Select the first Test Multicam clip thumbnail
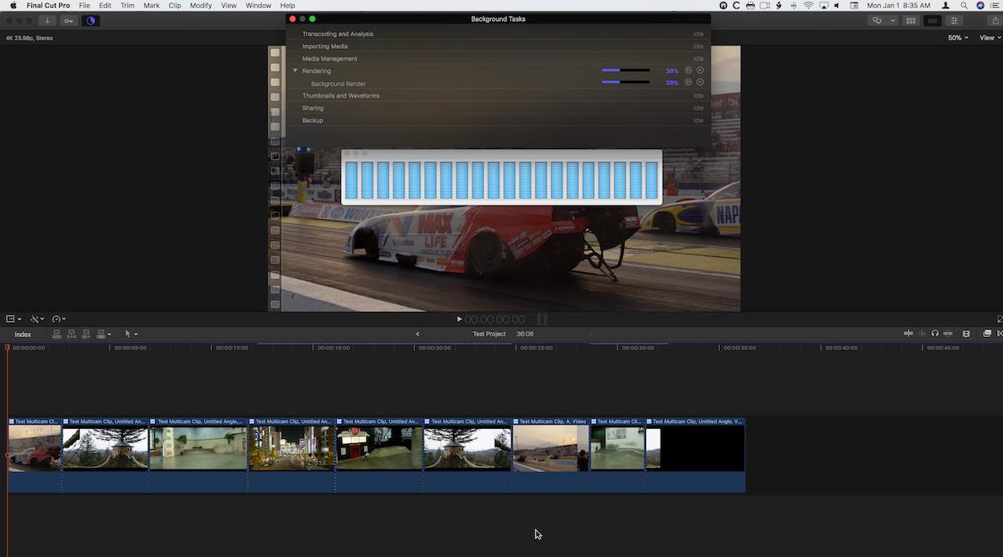Screen dimensions: 1003x557 click(35, 449)
